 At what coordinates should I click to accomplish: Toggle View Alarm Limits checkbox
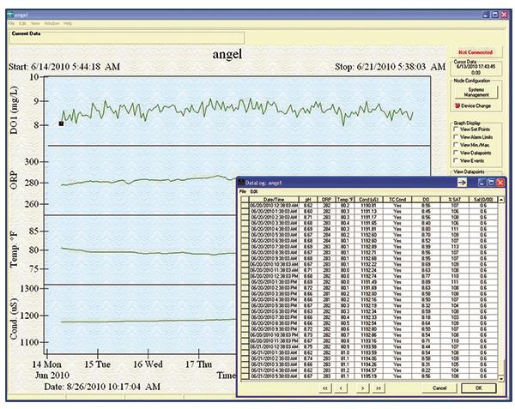click(x=456, y=137)
